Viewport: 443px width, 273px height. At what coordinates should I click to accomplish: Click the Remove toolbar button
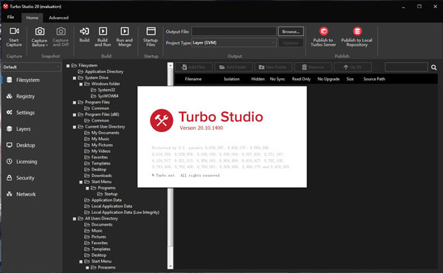tap(312, 67)
